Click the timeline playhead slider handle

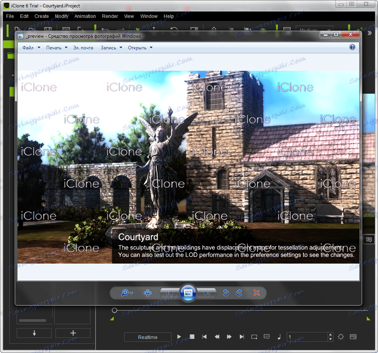pos(114,310)
